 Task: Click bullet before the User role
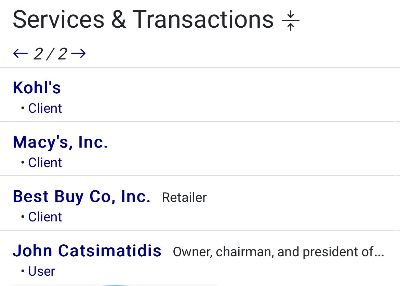[x=23, y=271]
